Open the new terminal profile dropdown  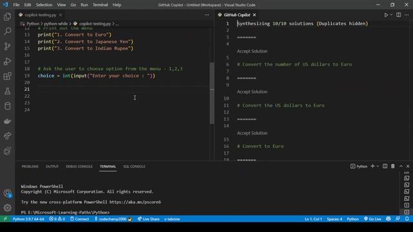coord(378,166)
